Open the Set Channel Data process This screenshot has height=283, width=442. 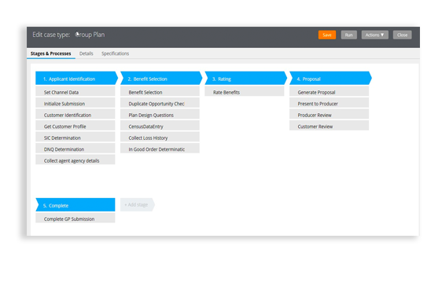click(x=76, y=92)
